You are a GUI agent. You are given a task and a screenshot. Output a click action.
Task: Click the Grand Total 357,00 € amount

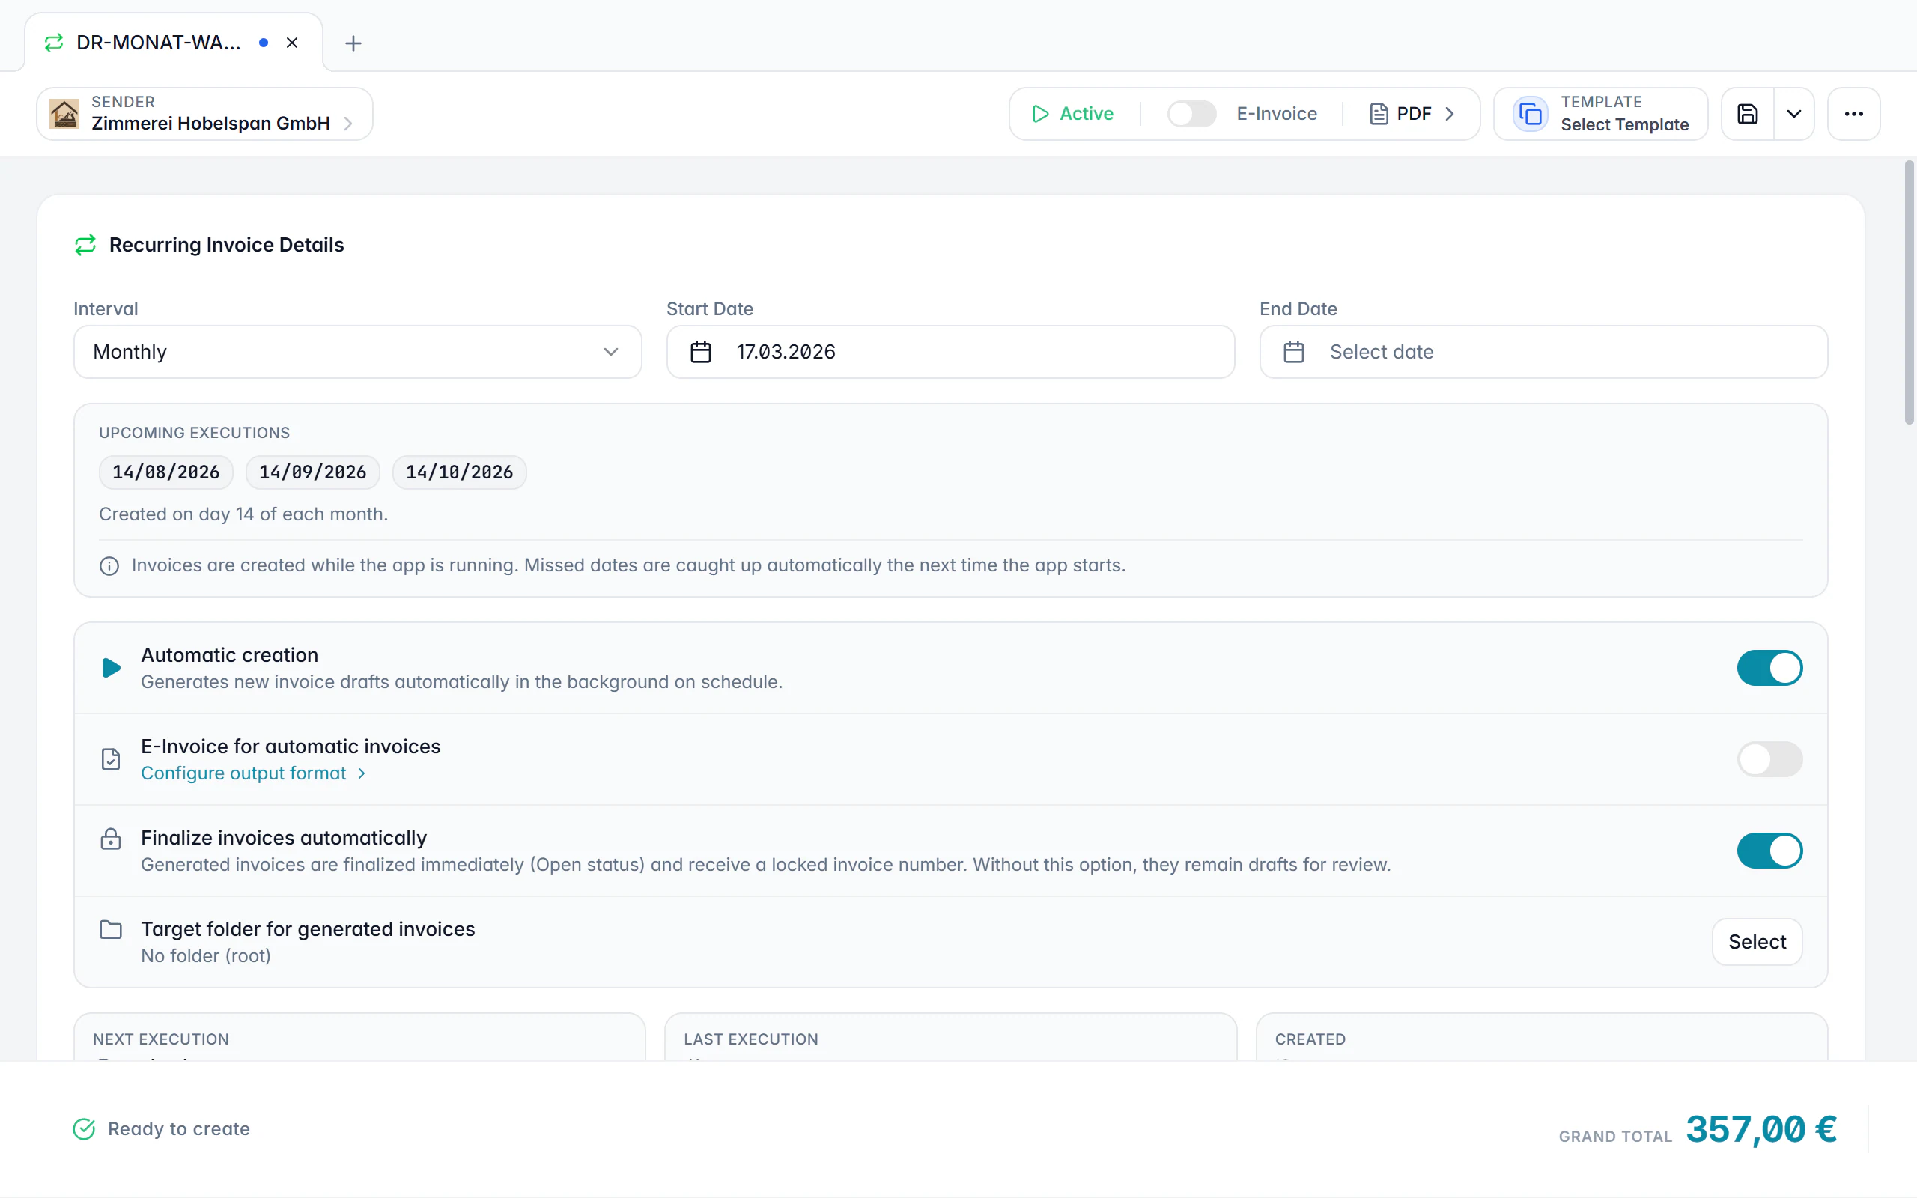tap(1761, 1129)
